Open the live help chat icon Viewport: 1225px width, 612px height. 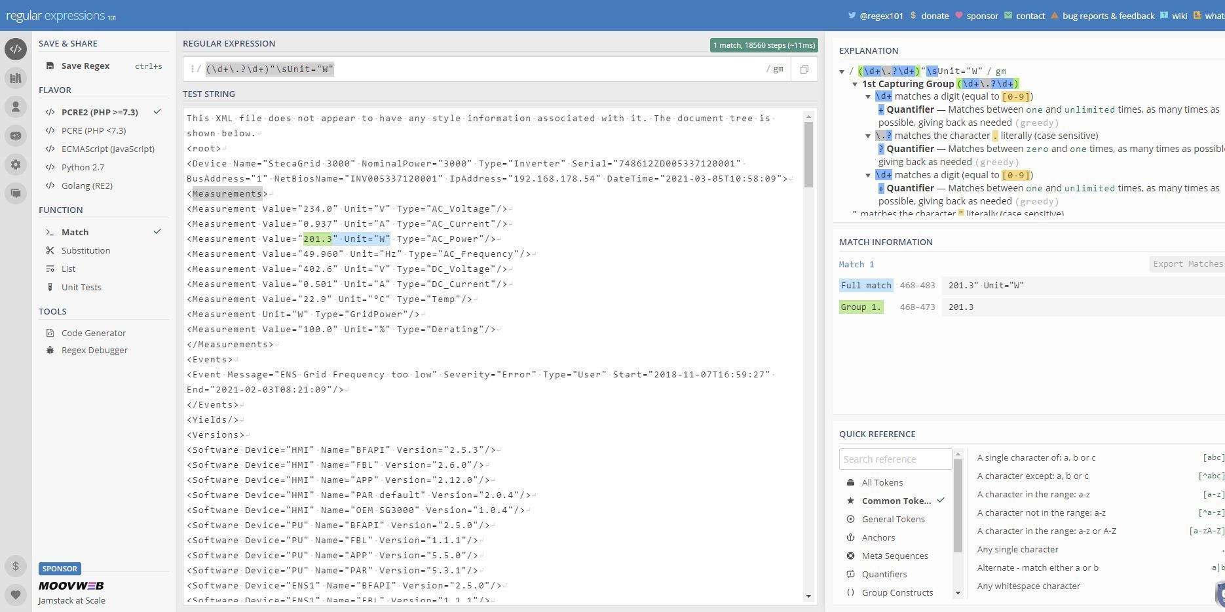16,193
